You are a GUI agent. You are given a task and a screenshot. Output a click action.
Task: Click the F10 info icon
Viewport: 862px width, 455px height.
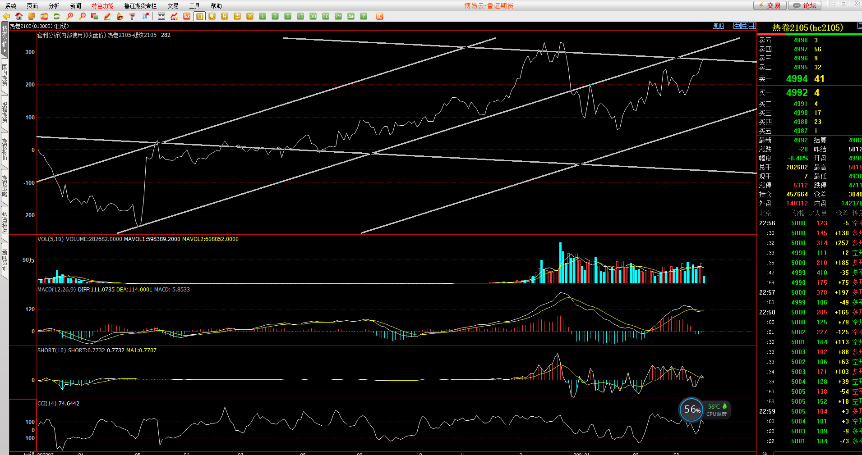point(44,16)
